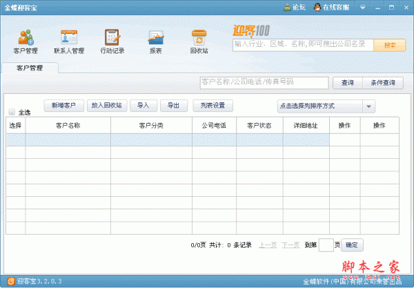
Task: Click the 导入 import button
Action: point(144,106)
